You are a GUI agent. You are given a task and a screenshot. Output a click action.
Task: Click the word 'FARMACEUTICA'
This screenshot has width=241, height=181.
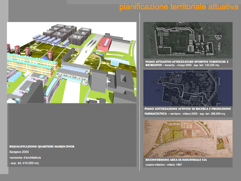coord(155,114)
